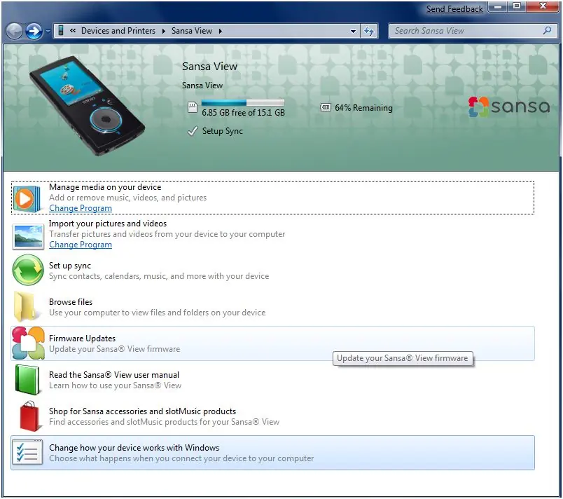Open Manage media on your device
The height and width of the screenshot is (499, 563).
(x=272, y=198)
